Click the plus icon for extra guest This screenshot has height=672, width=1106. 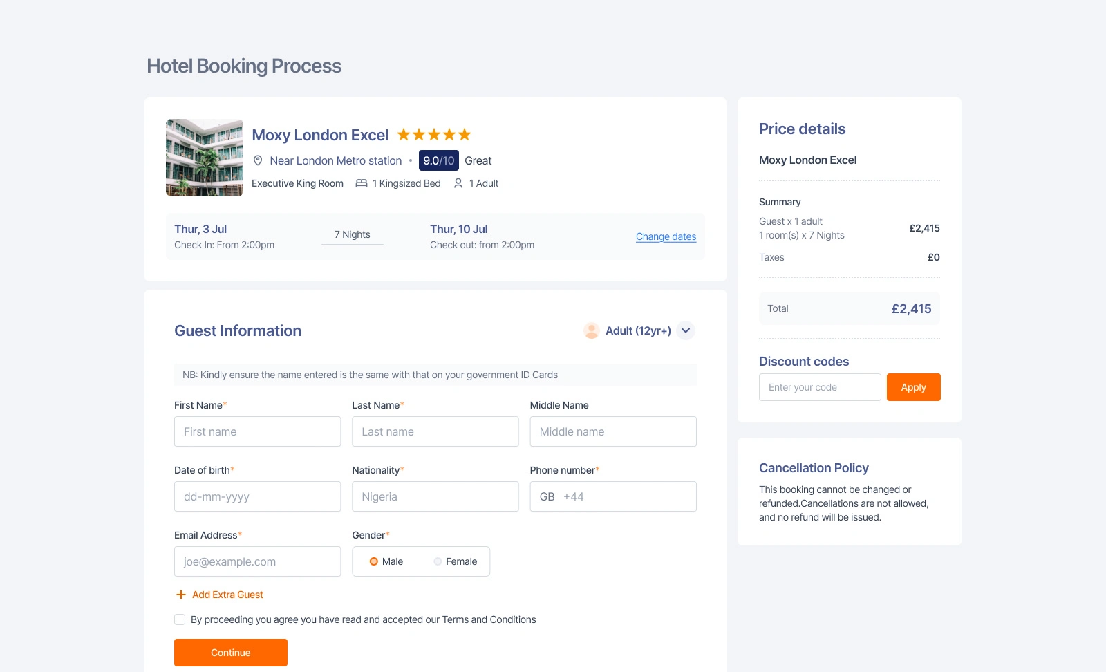[x=181, y=595]
